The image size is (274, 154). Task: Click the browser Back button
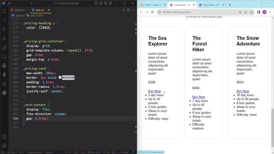pyautogui.click(x=141, y=12)
